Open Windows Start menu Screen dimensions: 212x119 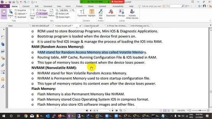pyautogui.click(x=4, y=116)
